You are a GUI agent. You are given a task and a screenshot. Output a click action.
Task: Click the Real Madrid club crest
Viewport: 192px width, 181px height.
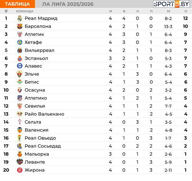[20, 18]
